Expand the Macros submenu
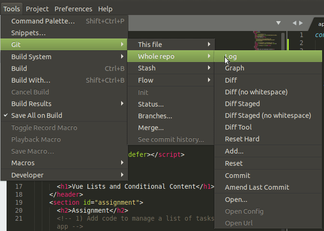324x231 pixels. pyautogui.click(x=64, y=163)
